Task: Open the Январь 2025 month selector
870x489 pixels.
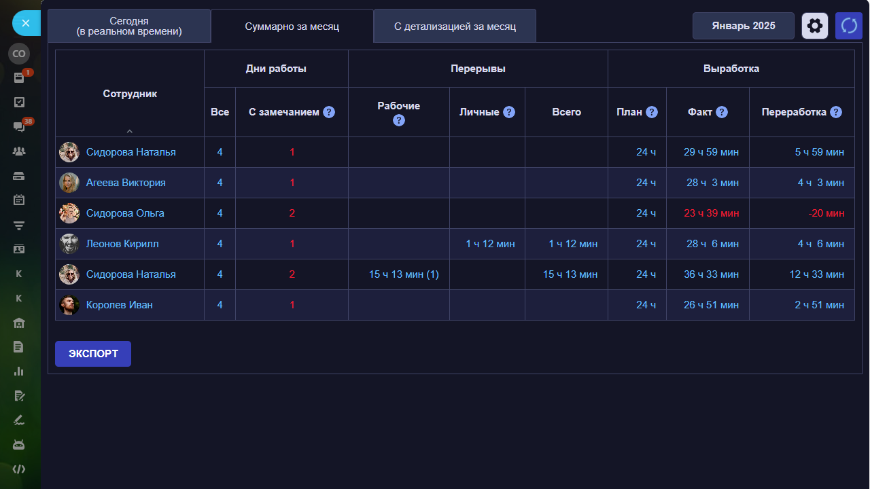Action: coord(743,26)
